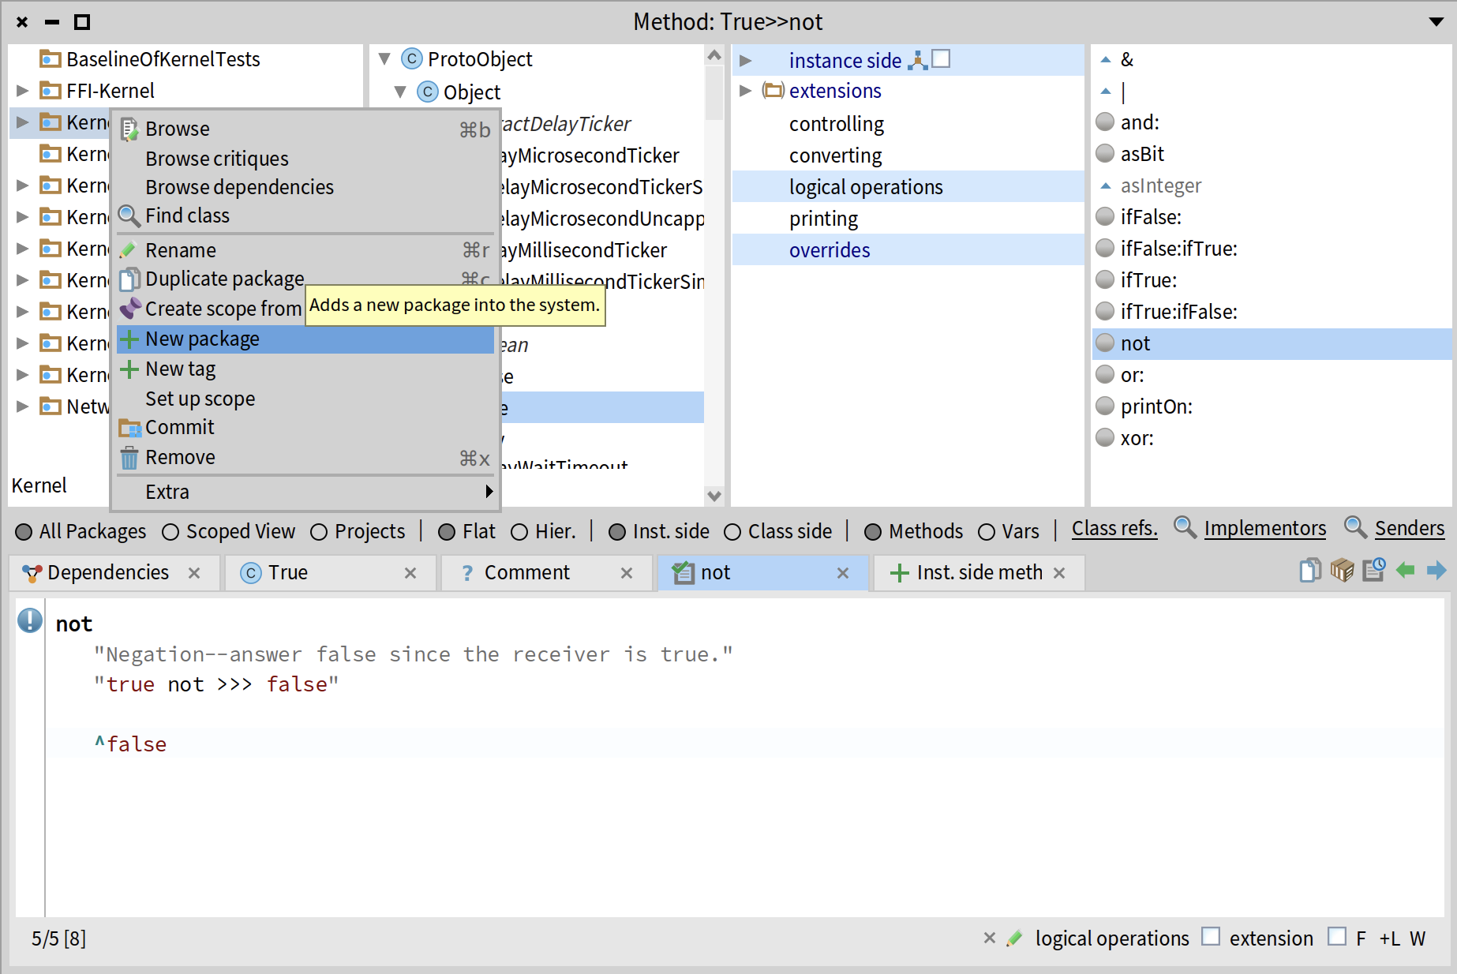Click the blue exclamation critique icon beside code
This screenshot has height=974, width=1457.
30,620
